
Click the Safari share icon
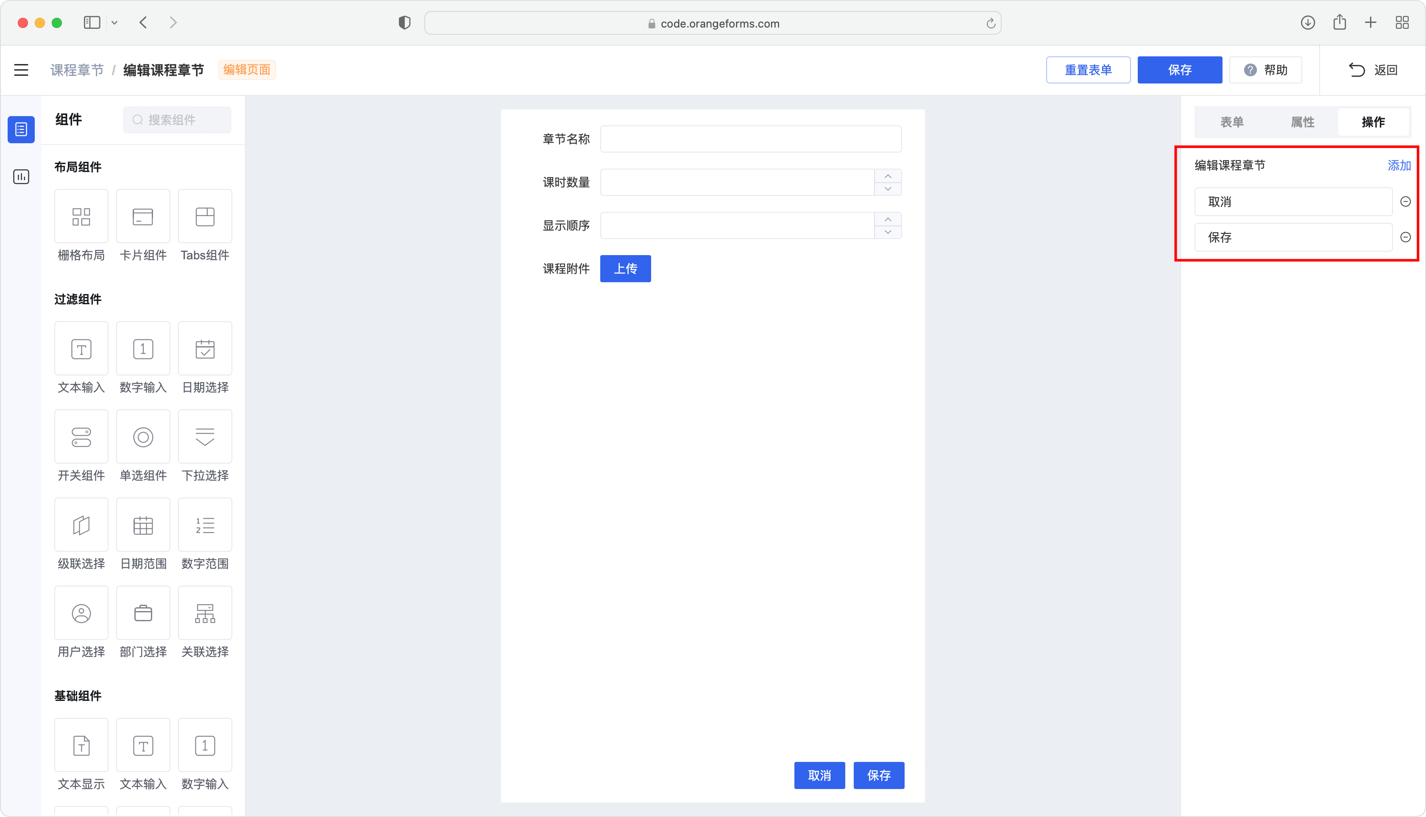(1340, 22)
